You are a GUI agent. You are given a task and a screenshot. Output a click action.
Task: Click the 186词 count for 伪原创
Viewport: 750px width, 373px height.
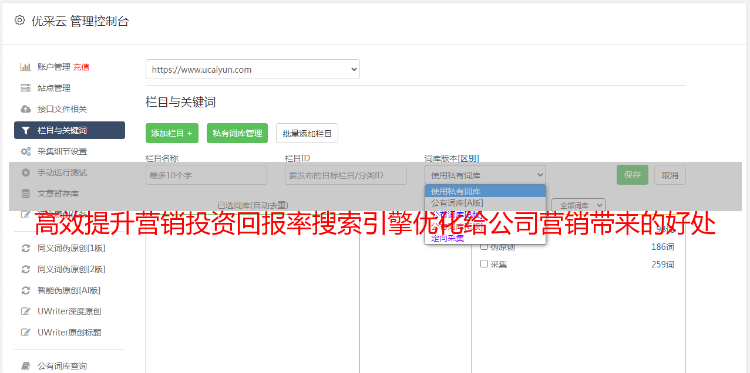pos(662,247)
